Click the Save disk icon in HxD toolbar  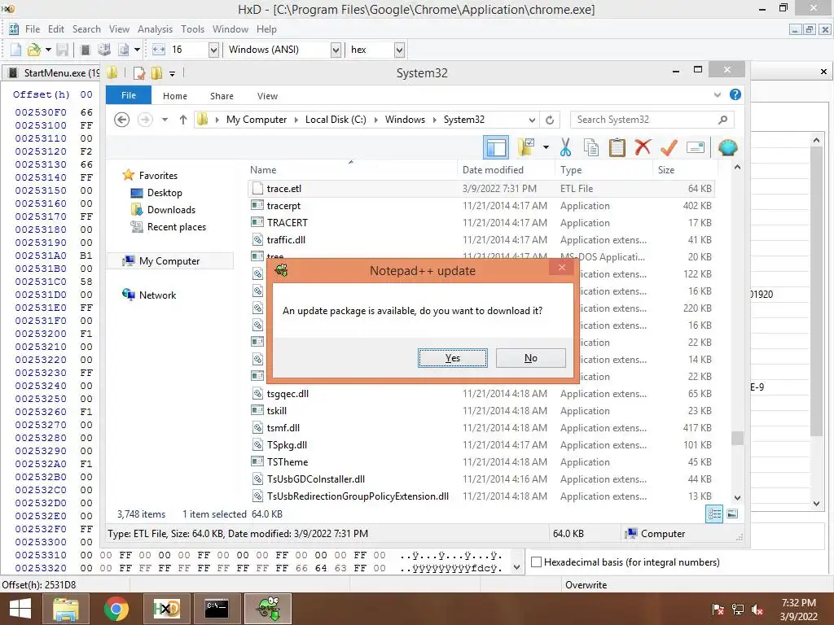[62, 50]
